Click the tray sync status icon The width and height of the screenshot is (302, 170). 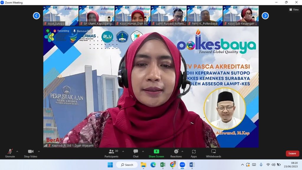coord(248,165)
